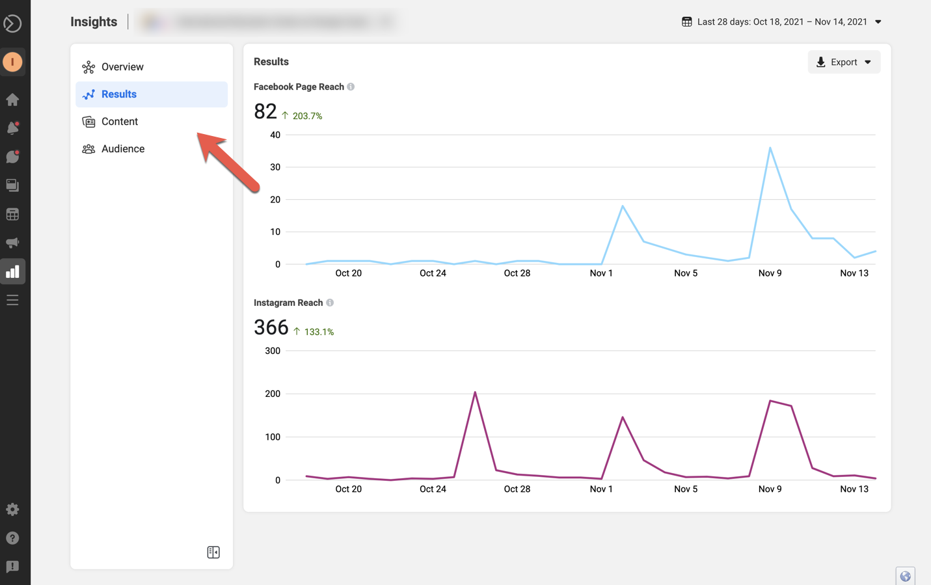Click the calendar icon by date range
The width and height of the screenshot is (931, 585).
687,21
